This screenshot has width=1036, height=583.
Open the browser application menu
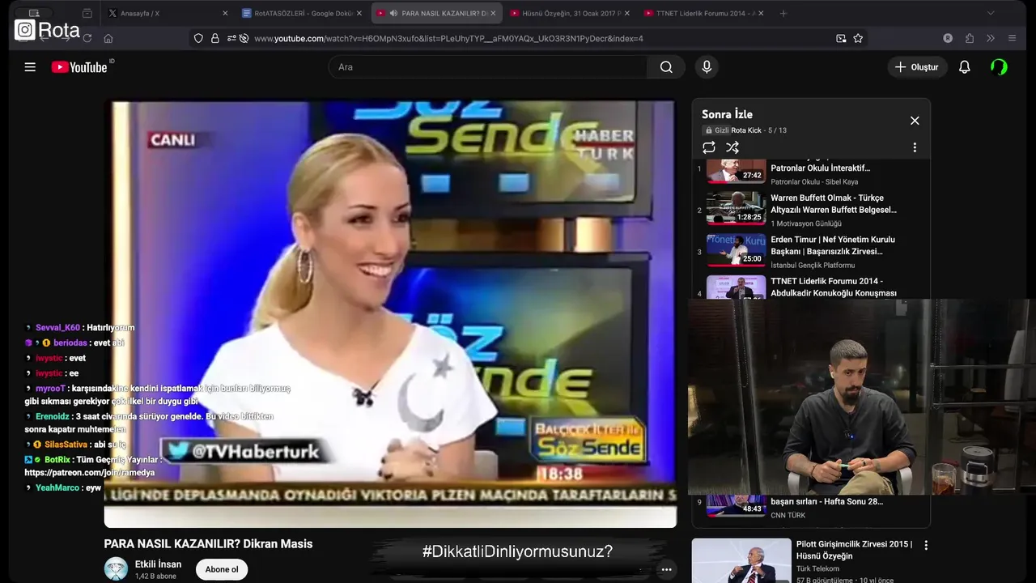(x=1012, y=38)
